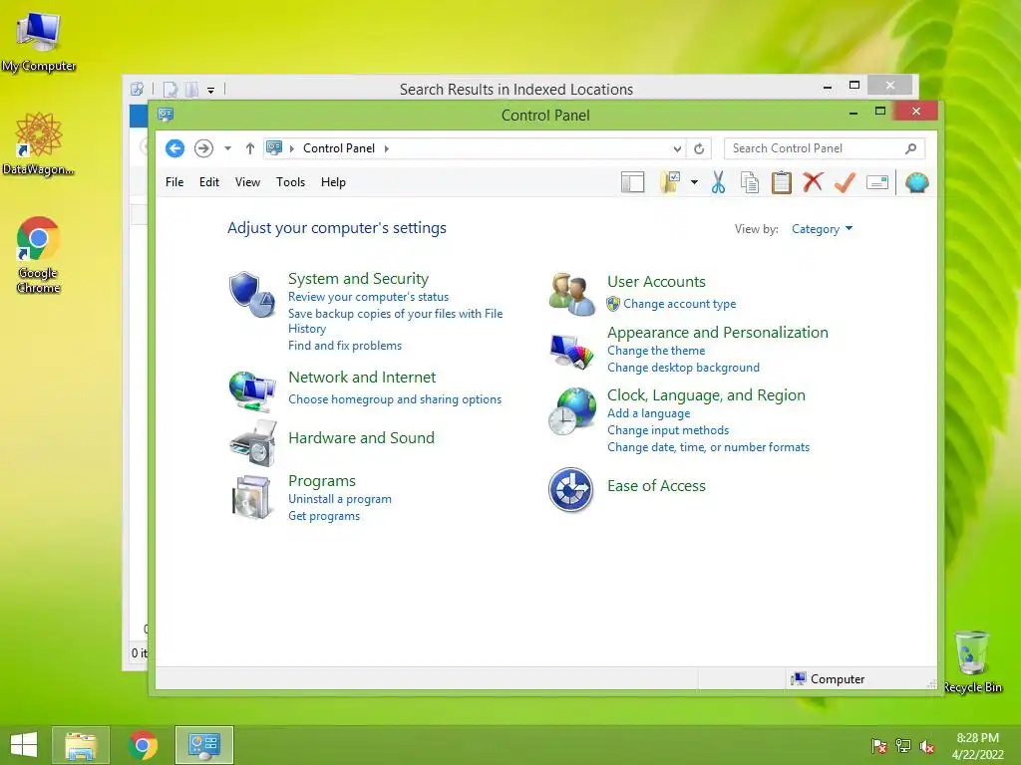Click the Ease of Access icon
1021x765 pixels.
click(x=570, y=489)
